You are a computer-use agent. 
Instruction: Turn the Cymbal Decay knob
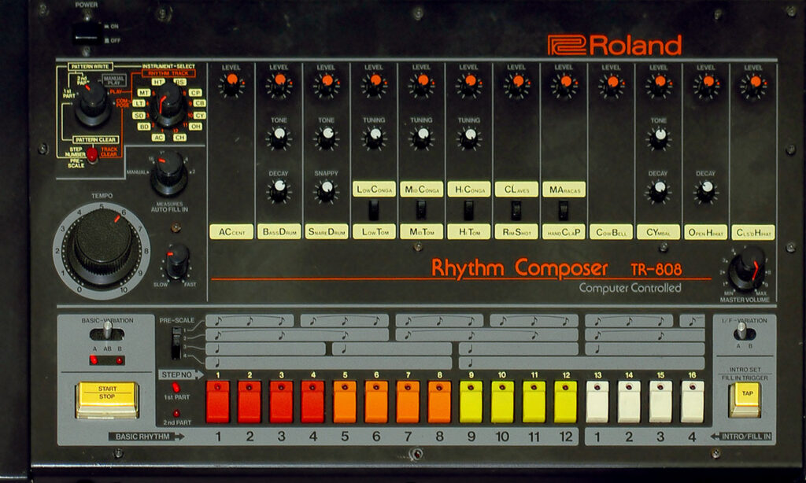pos(659,190)
